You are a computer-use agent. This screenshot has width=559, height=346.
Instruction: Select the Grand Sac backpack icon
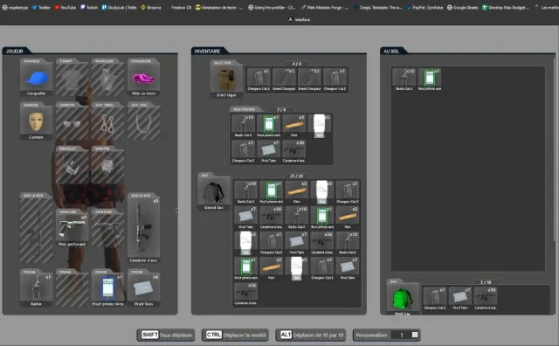[213, 192]
